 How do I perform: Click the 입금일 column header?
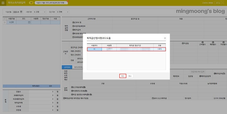[191, 76]
